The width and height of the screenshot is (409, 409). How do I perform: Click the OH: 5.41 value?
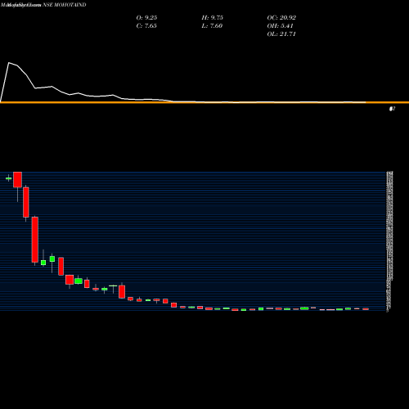(280, 26)
